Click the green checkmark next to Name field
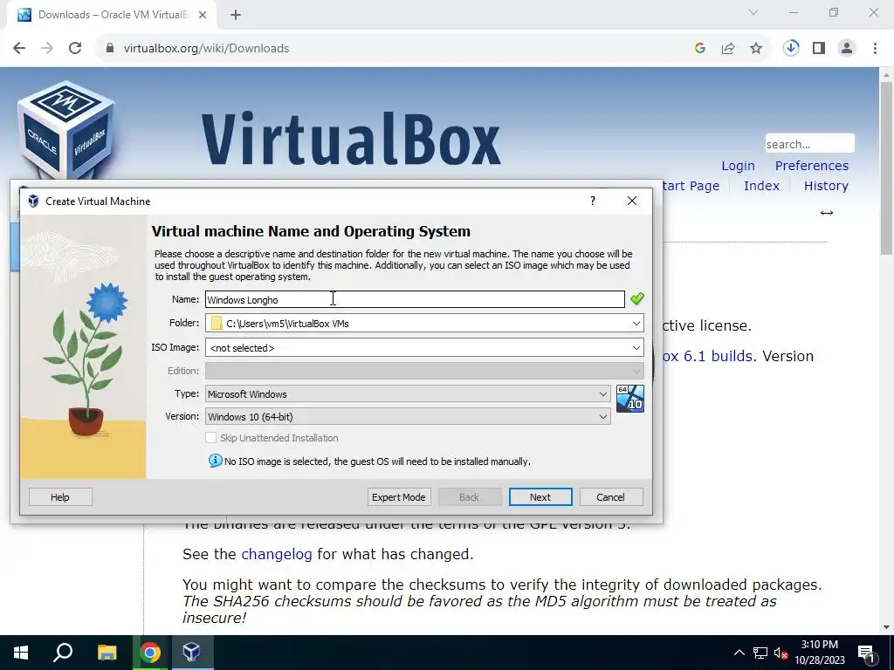 (636, 298)
